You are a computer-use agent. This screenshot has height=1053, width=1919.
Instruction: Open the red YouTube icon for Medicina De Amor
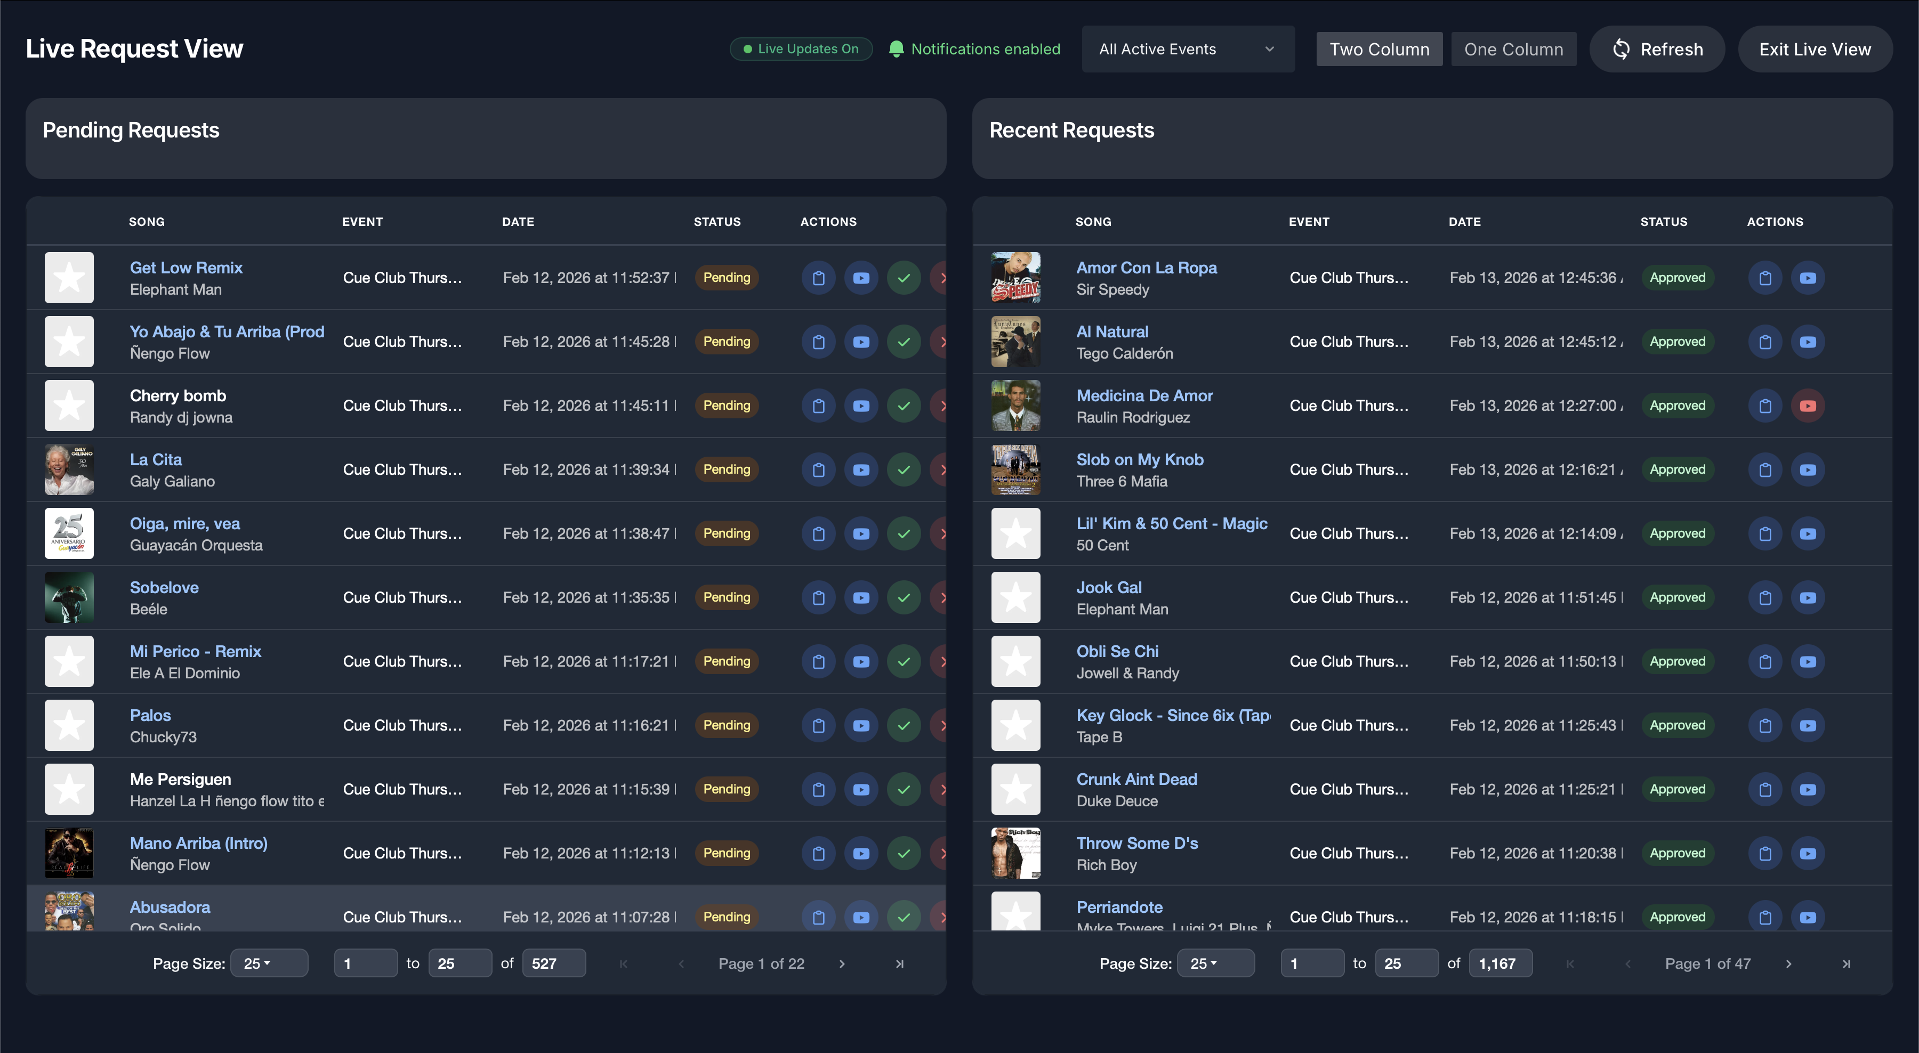click(1808, 406)
